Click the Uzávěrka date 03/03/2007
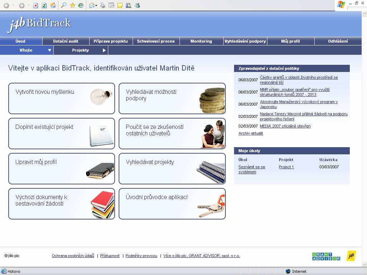The image size is (367, 275). pyautogui.click(x=329, y=167)
